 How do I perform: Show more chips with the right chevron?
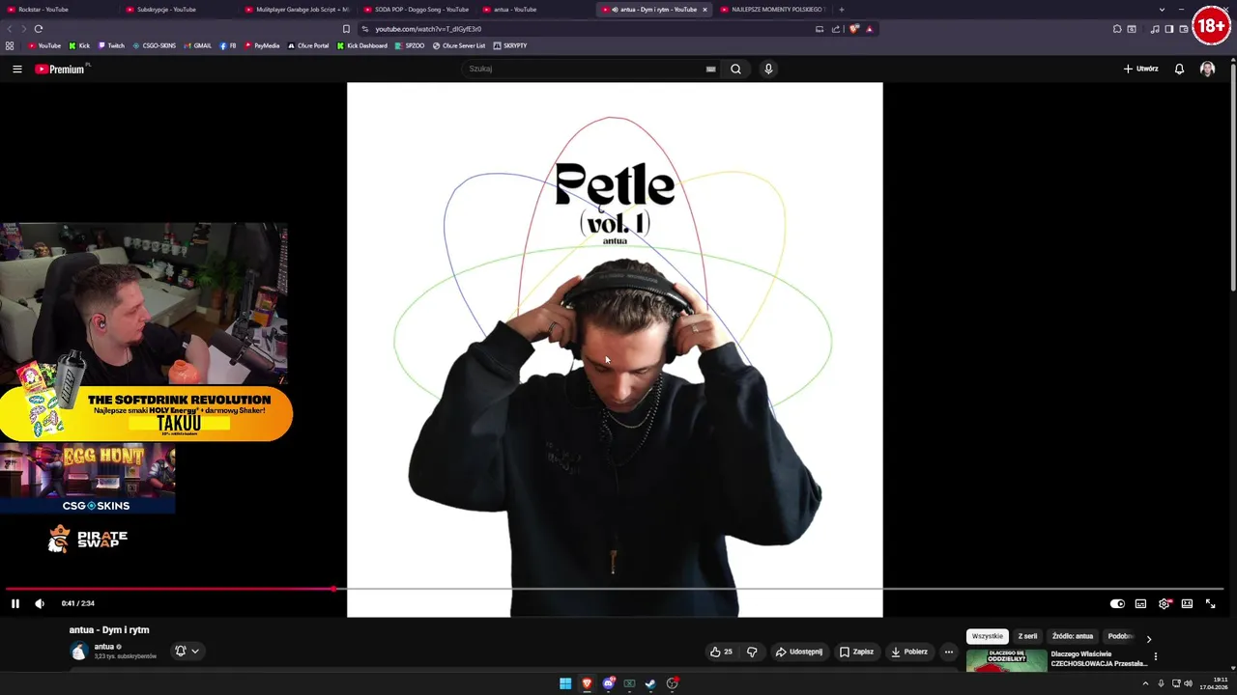click(1148, 638)
